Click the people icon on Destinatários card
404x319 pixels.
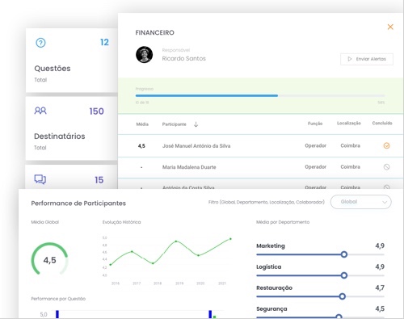coord(40,111)
